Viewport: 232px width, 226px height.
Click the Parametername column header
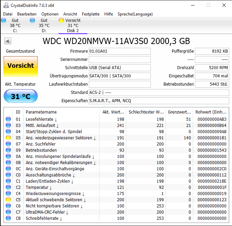pos(61,112)
